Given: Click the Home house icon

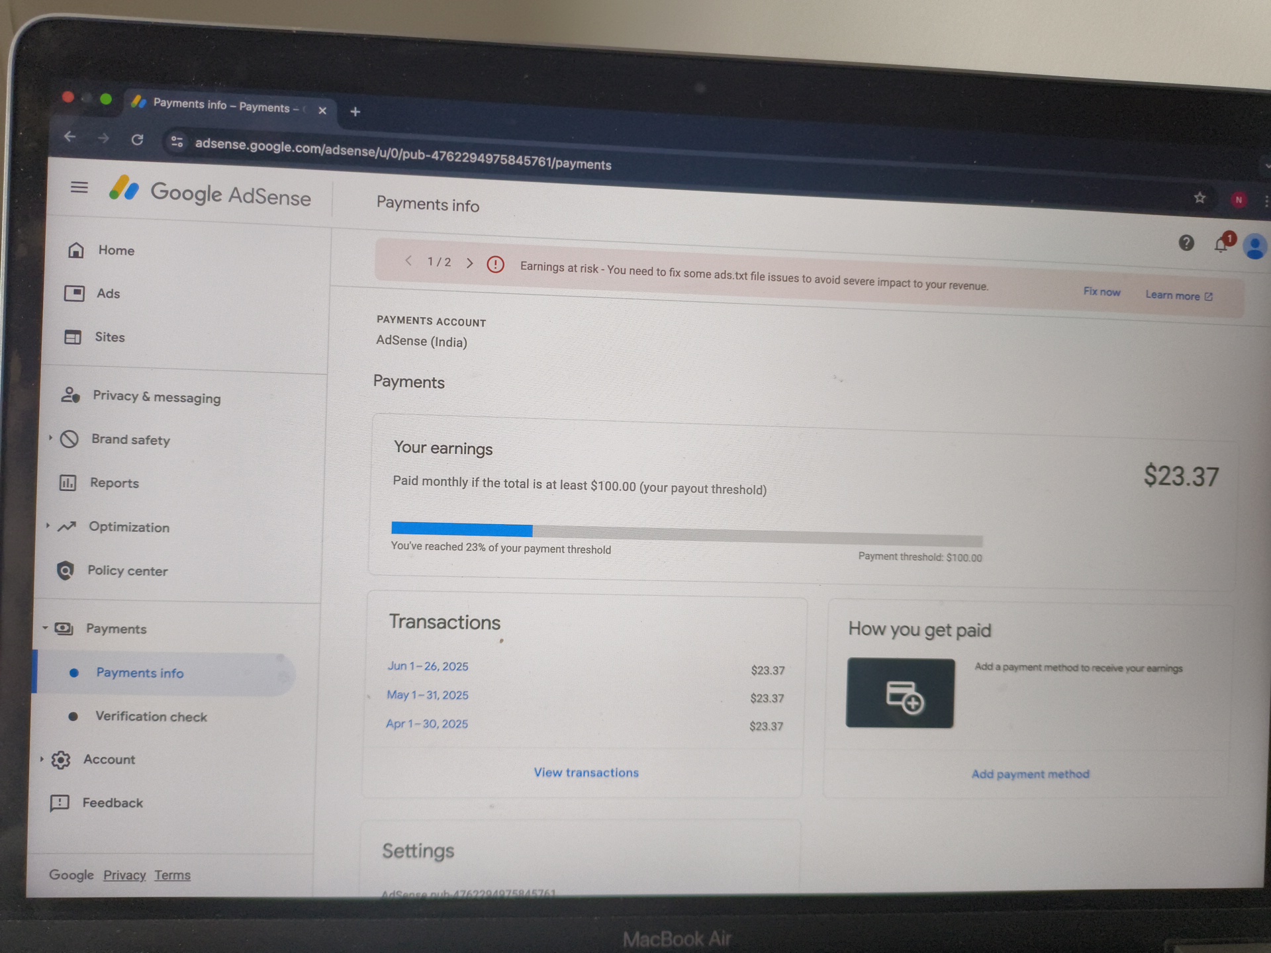Looking at the screenshot, I should coord(76,250).
